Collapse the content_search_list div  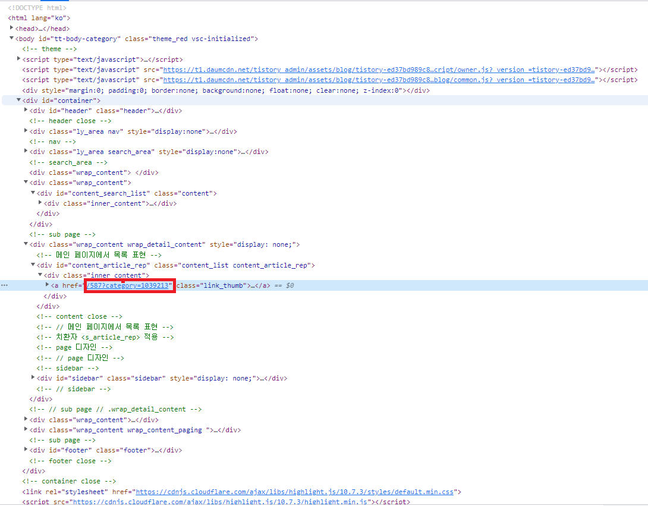pos(33,193)
